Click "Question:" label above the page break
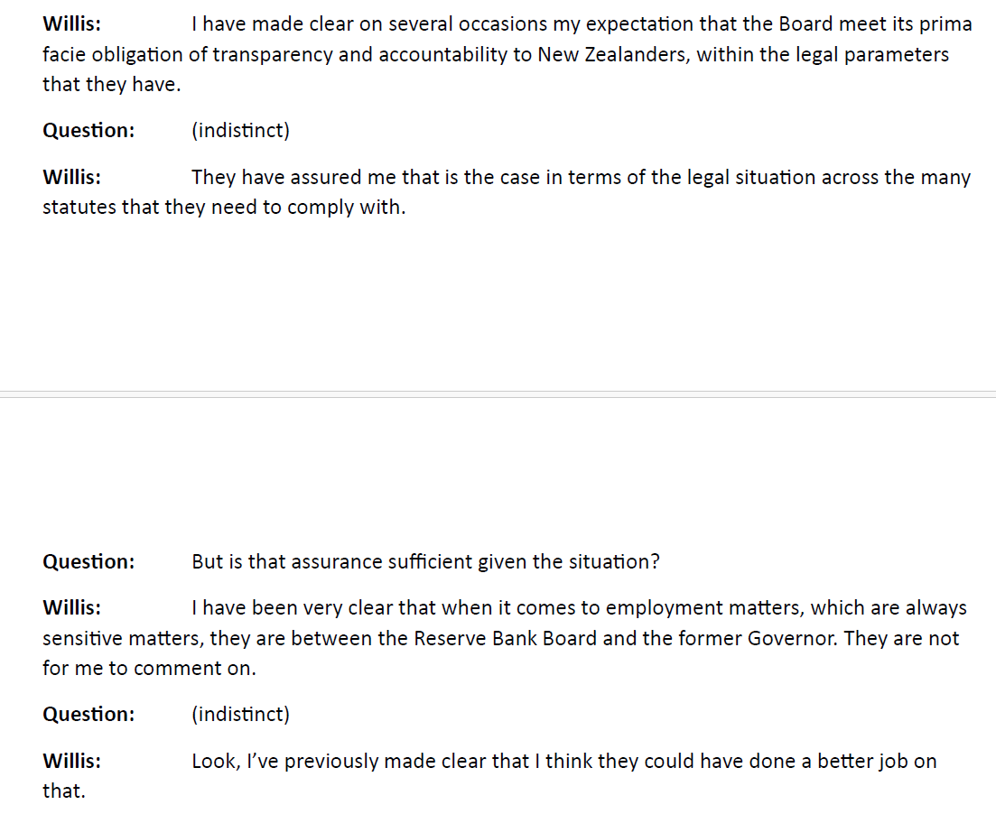 coord(88,130)
